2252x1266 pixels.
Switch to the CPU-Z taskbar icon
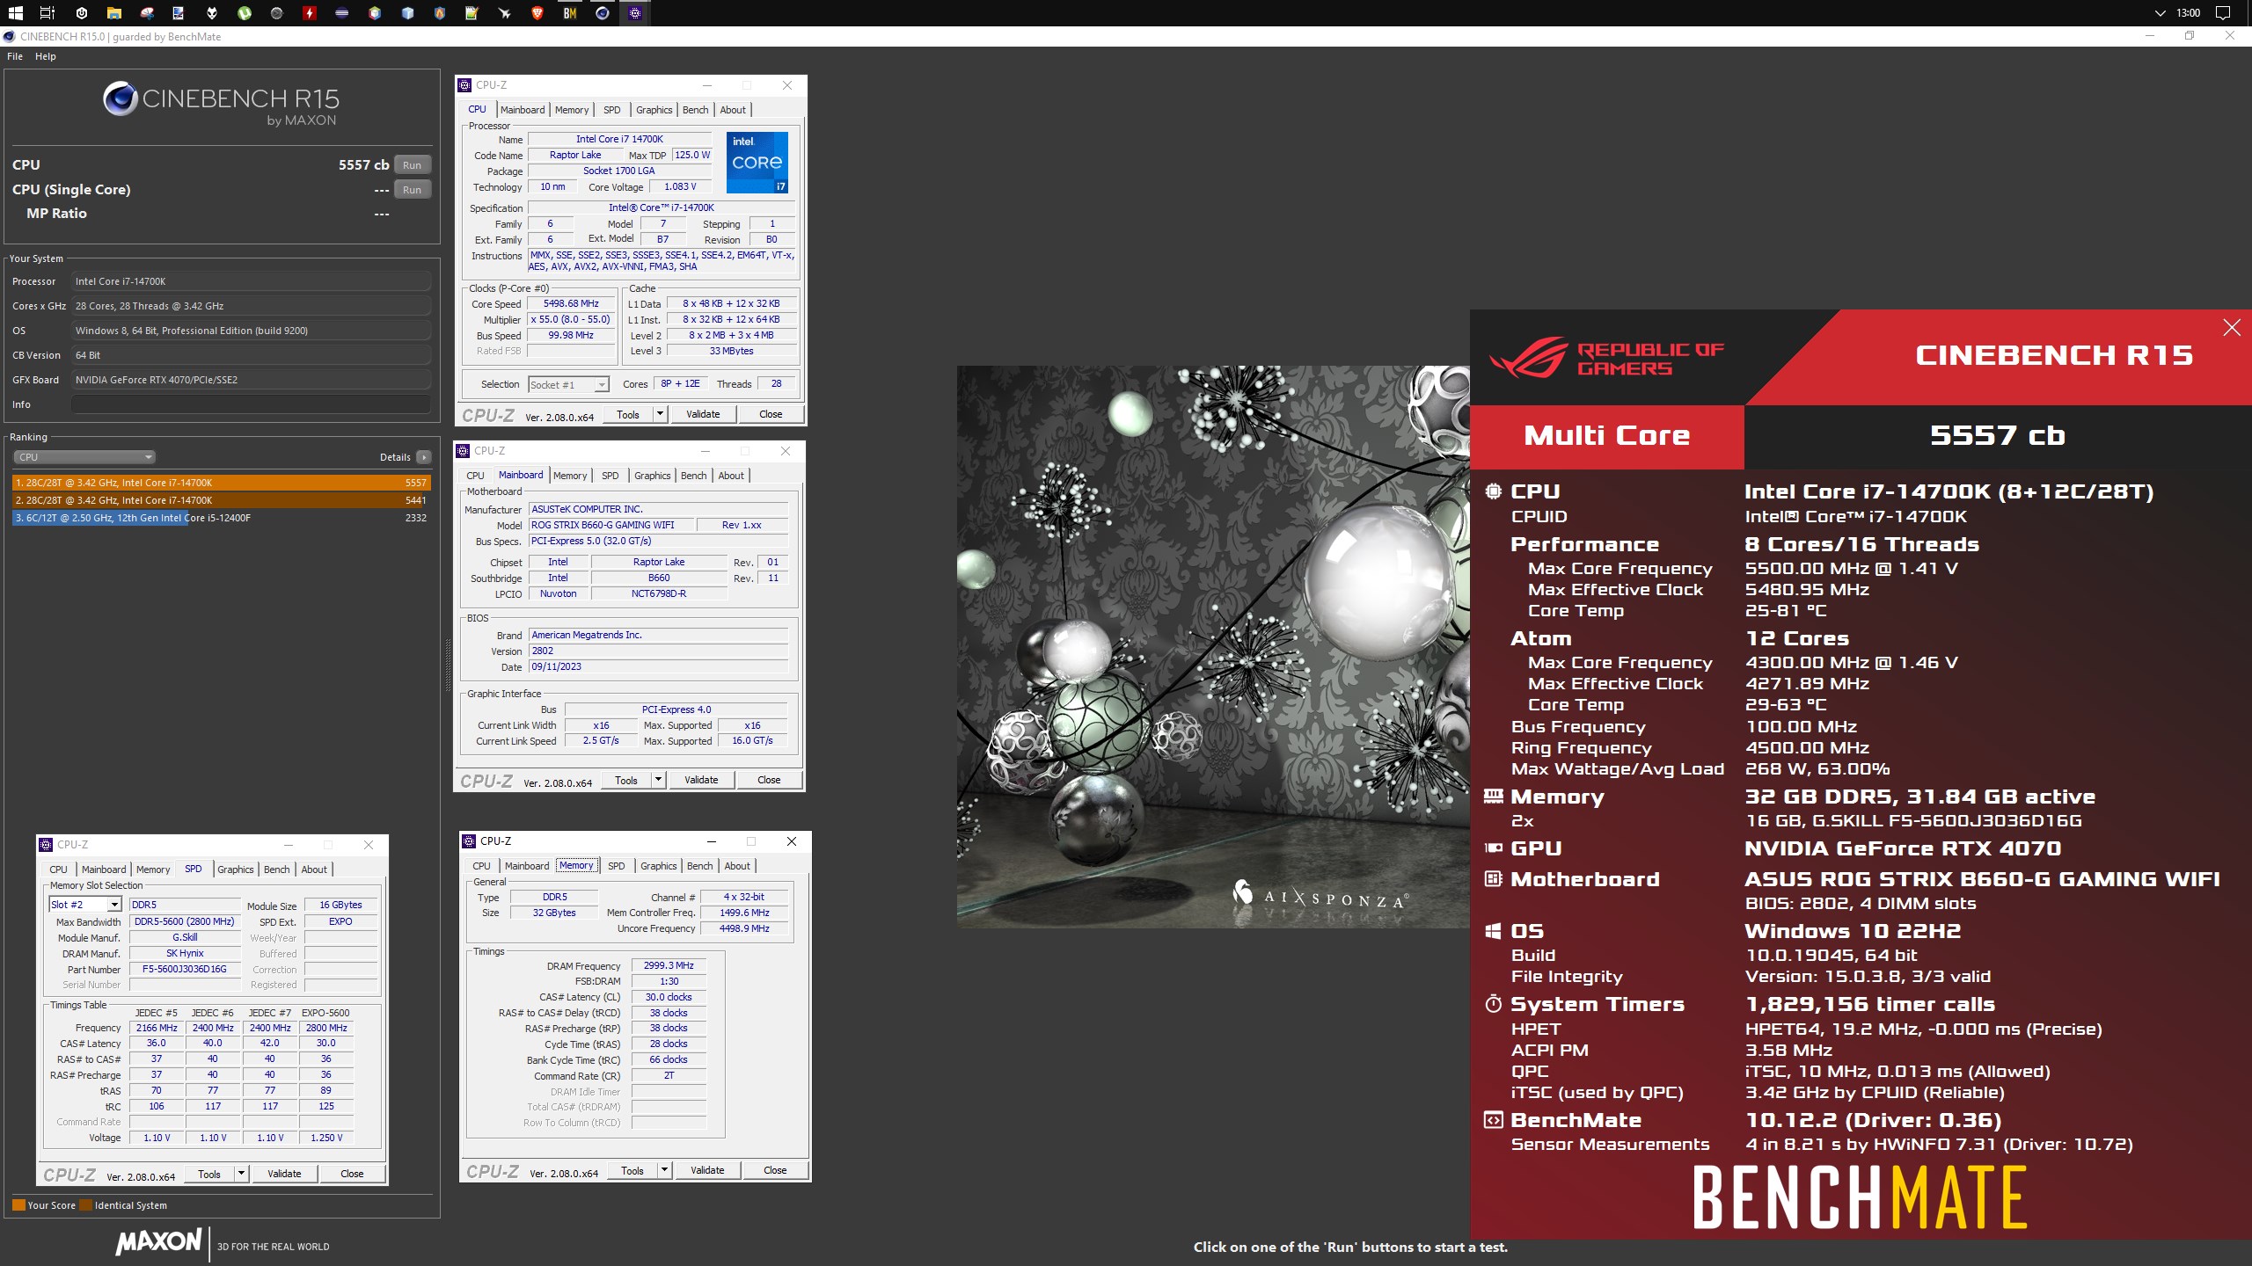coord(635,13)
